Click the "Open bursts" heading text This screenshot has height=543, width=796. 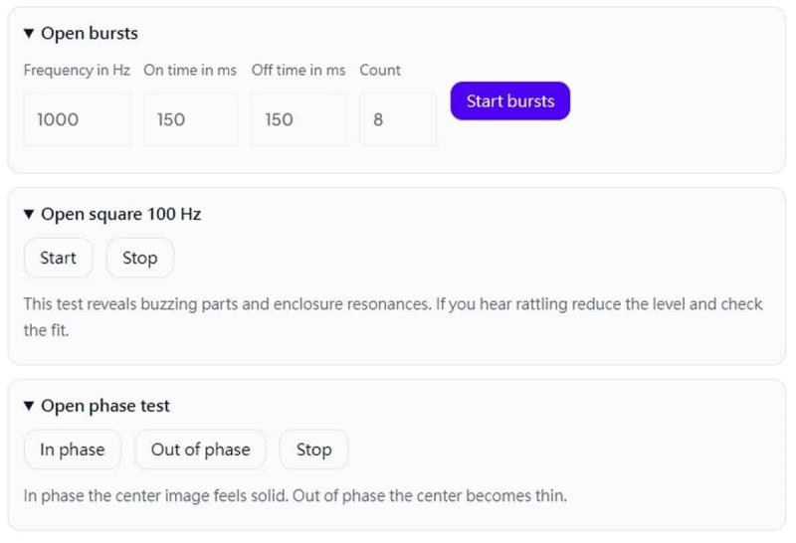pos(90,34)
